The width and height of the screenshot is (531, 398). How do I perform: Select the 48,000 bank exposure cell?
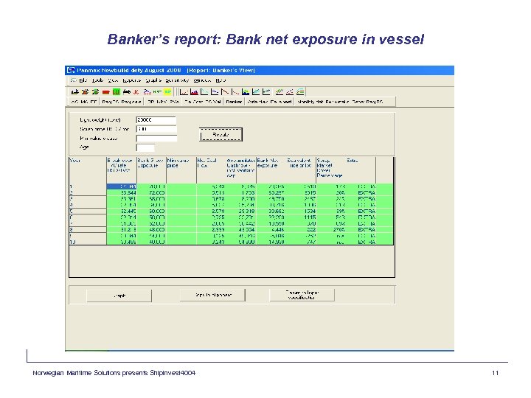pos(151,229)
